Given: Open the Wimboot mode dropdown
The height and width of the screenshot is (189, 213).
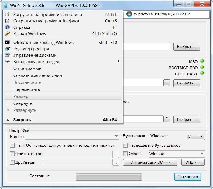Looking at the screenshot, I should (x=177, y=154).
